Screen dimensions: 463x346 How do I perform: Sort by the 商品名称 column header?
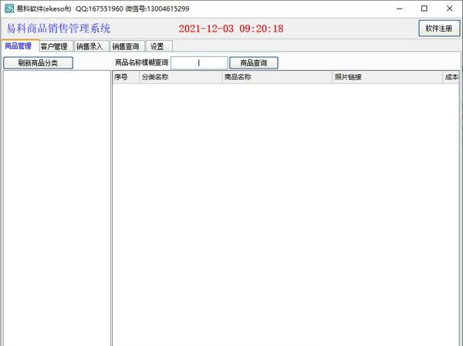coord(277,77)
